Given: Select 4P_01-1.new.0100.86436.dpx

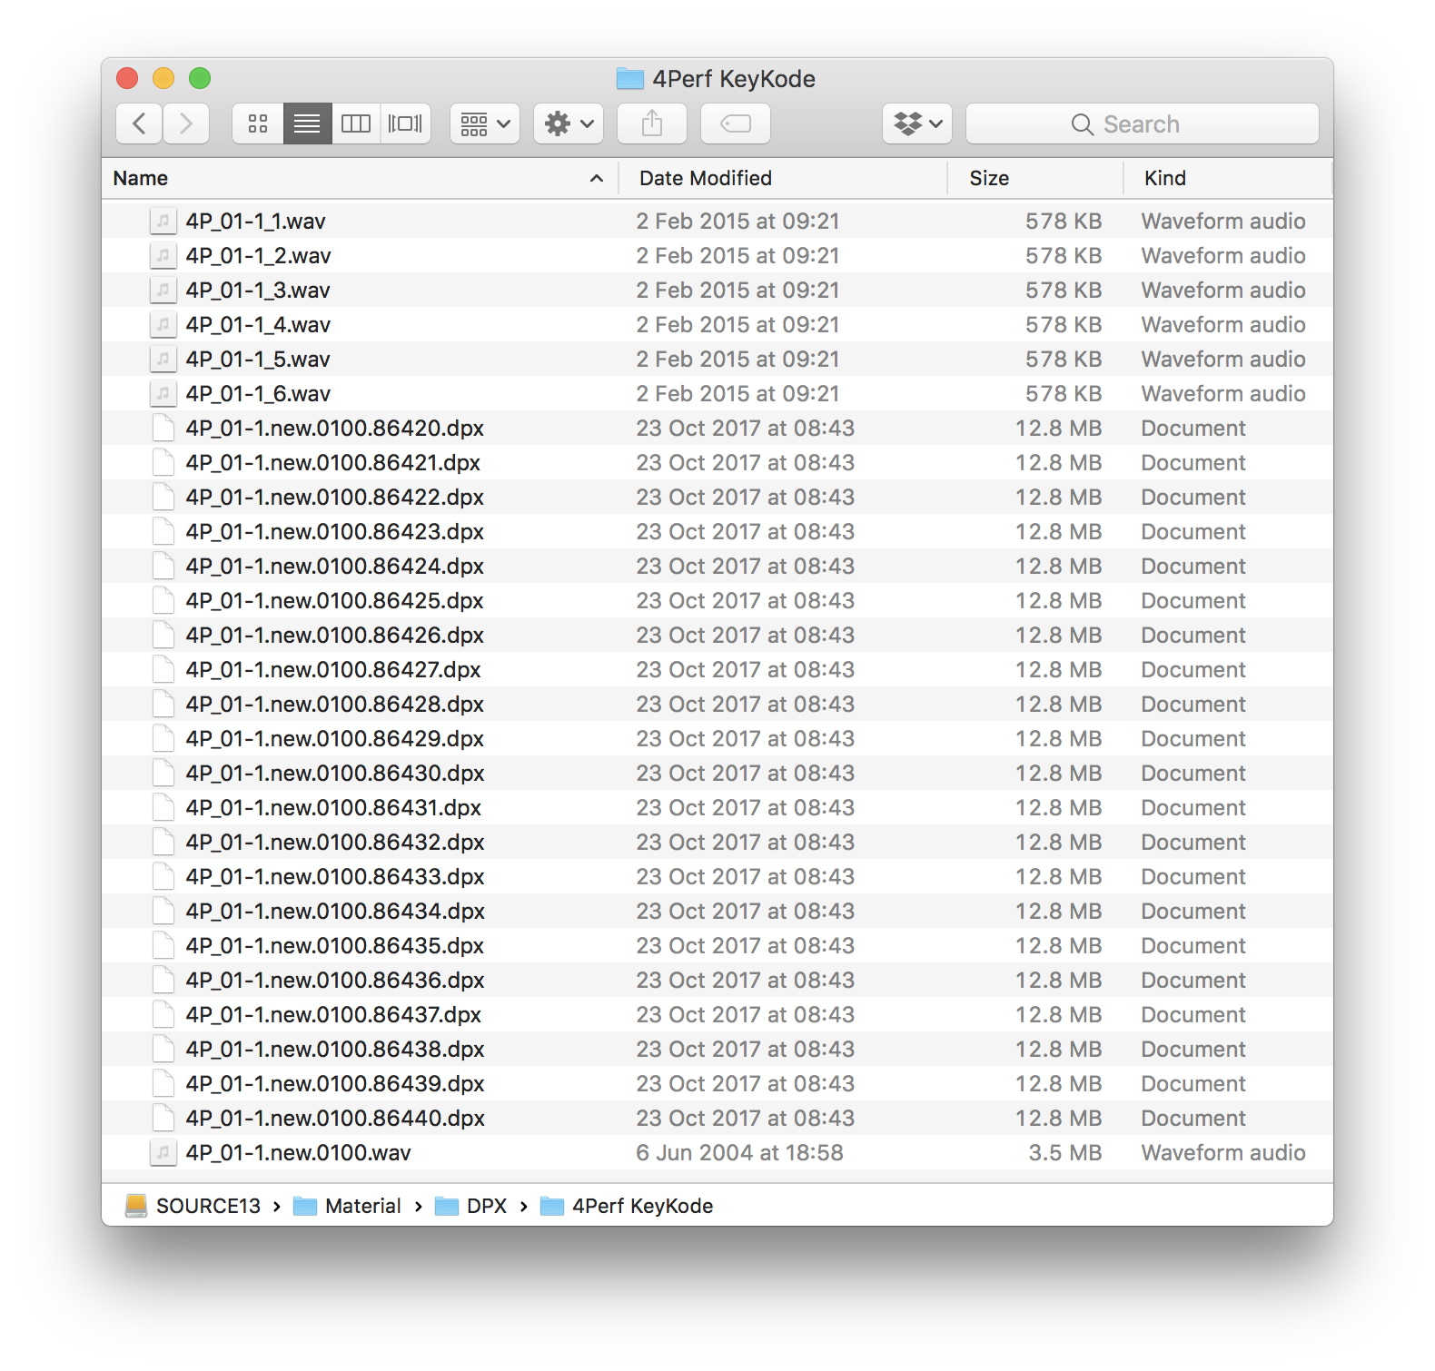Looking at the screenshot, I should point(717,980).
